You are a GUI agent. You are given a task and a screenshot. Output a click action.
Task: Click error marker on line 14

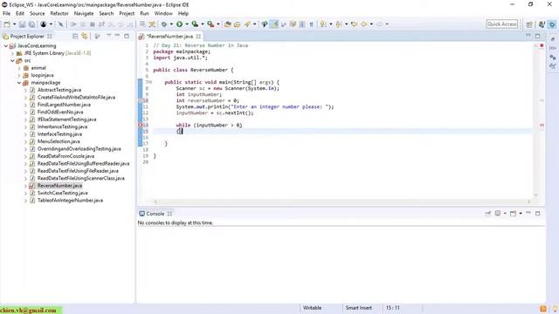(x=140, y=126)
